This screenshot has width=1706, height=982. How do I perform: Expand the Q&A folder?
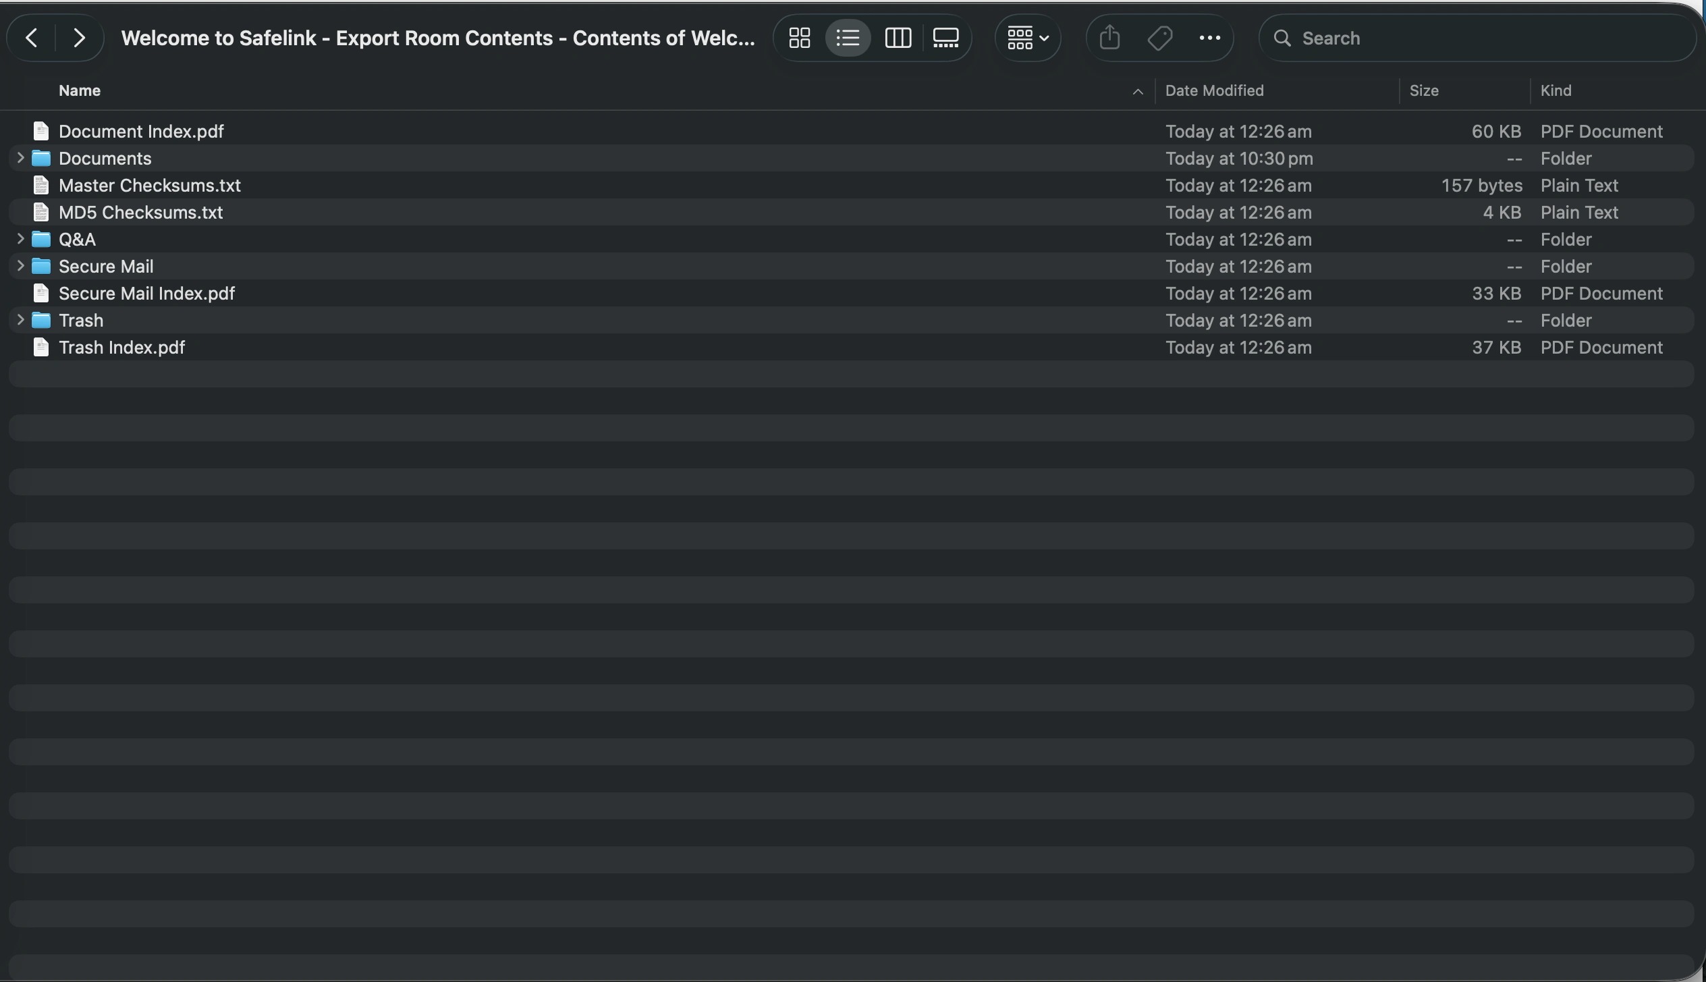pos(20,239)
